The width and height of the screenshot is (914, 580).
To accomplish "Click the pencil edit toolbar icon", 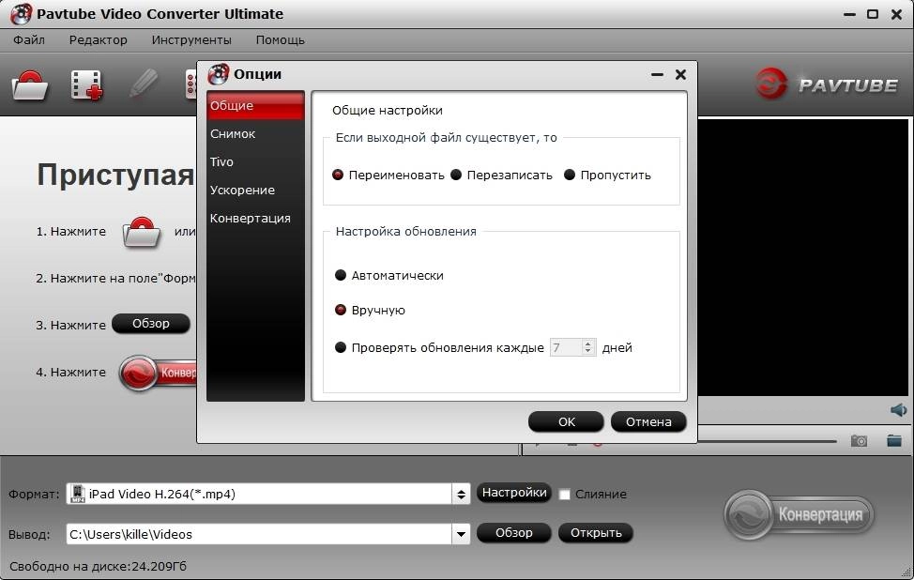I will pos(144,84).
